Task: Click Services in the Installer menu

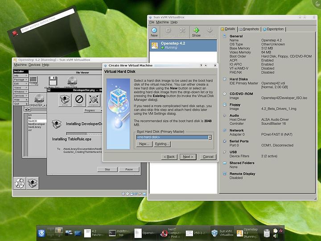Action: pyautogui.click(x=21, y=96)
